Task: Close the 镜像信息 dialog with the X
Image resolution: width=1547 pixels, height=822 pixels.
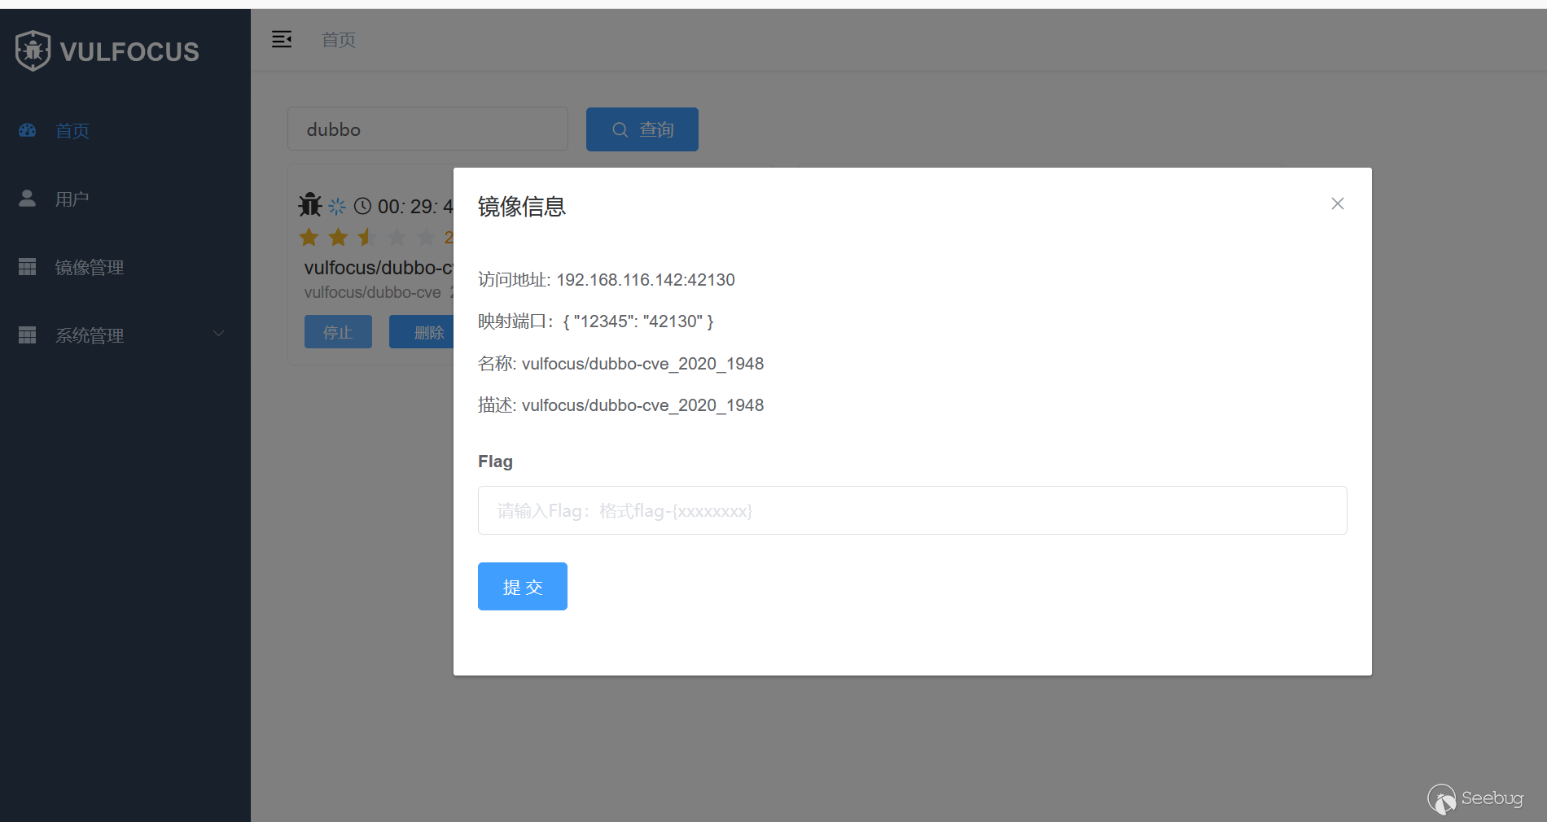Action: (x=1338, y=203)
